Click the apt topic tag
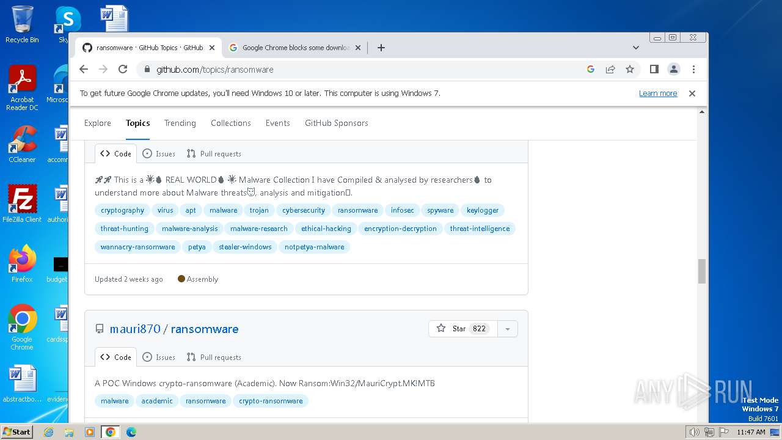Screen dimensions: 782x440 [x=191, y=210]
